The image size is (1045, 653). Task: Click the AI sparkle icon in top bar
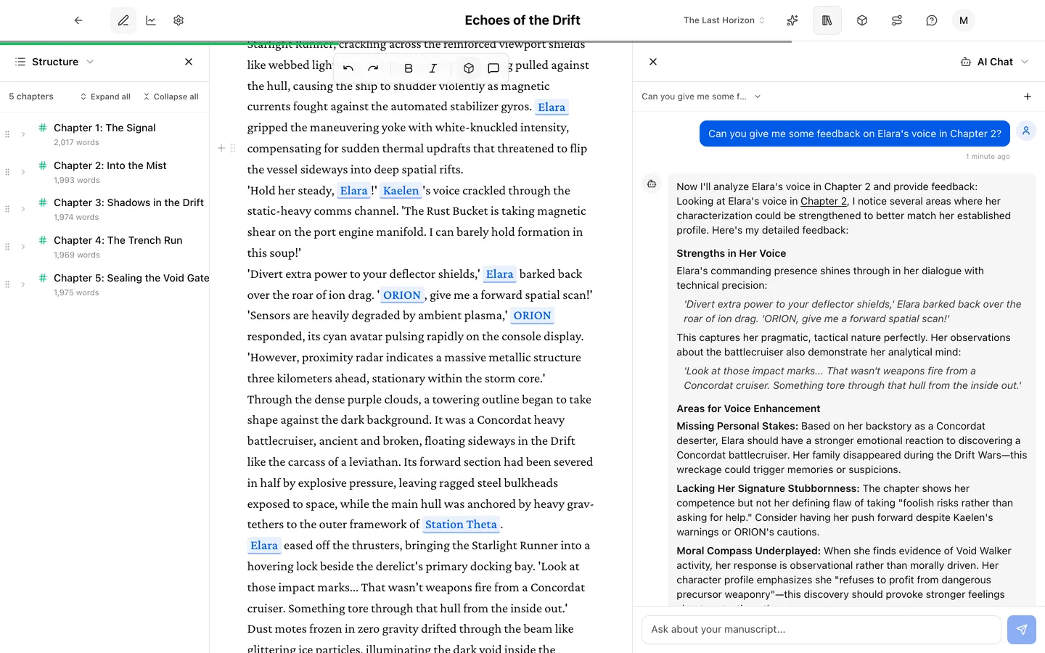click(x=792, y=20)
